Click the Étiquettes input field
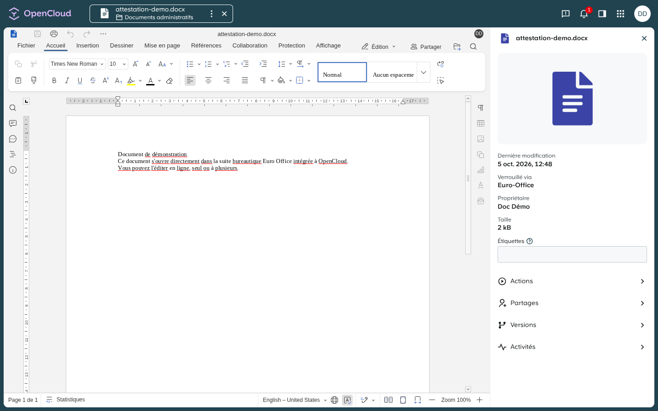This screenshot has height=411, width=658. (572, 254)
